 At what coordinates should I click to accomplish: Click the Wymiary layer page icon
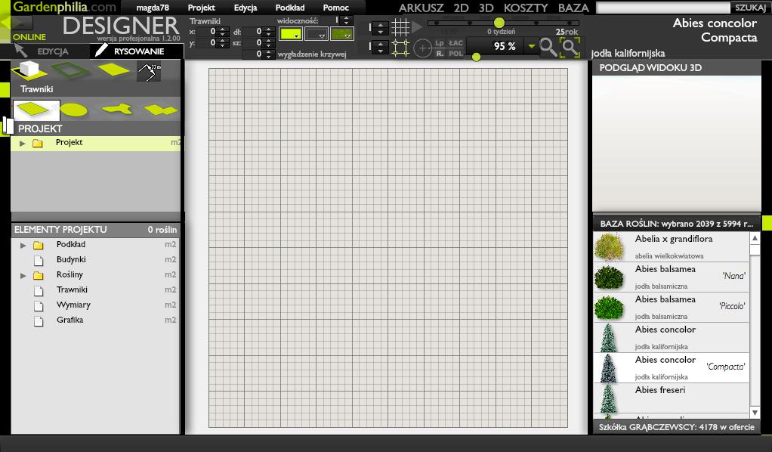(39, 305)
